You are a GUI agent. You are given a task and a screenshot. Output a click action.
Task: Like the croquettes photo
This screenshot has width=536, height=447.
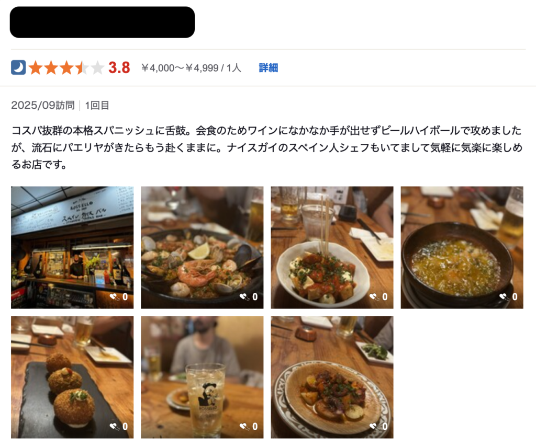(x=119, y=426)
